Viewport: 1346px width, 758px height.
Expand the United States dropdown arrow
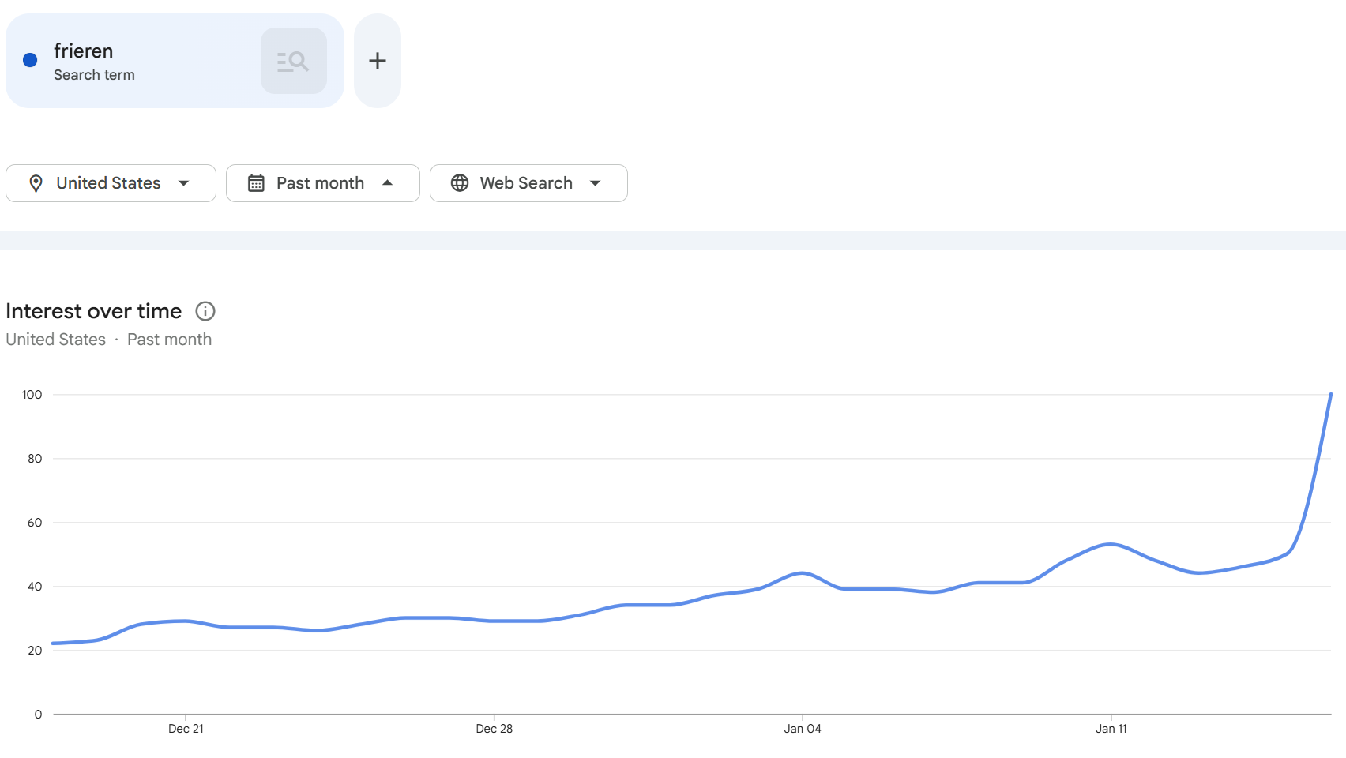coord(184,183)
